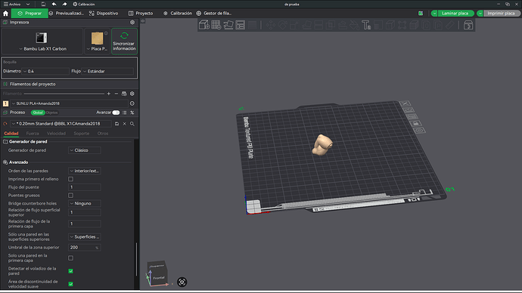
Task: Search process settings magnifier icon
Action: (132, 124)
